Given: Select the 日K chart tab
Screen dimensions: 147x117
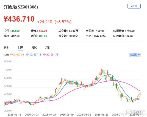Looking at the screenshot, I should point(21,48).
